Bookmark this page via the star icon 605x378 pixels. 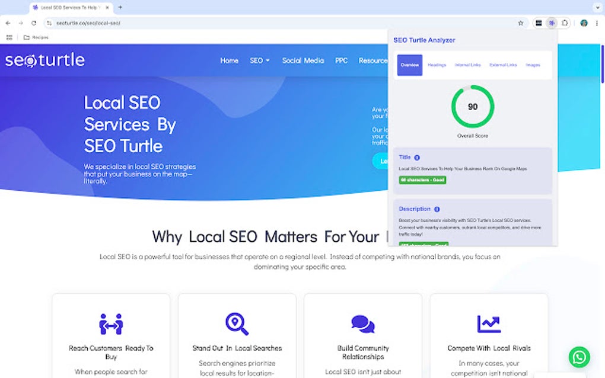pos(521,23)
